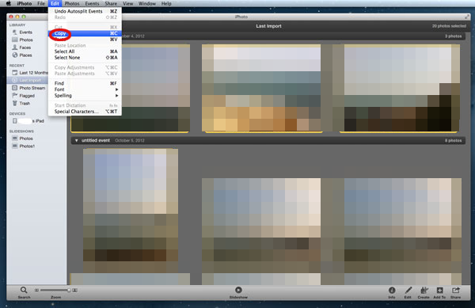Open the Photo Stream icon in the sidebar
The height and width of the screenshot is (308, 475).
pos(14,88)
